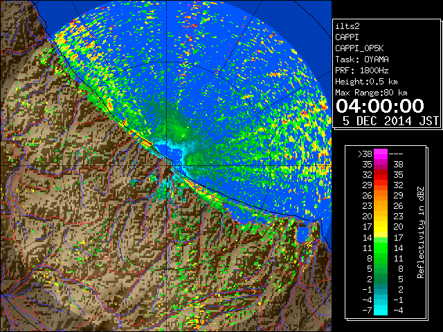Image resolution: width=443 pixels, height=332 pixels.
Task: Pick the magenta >38 dBZ legend swatch
Action: coord(381,154)
